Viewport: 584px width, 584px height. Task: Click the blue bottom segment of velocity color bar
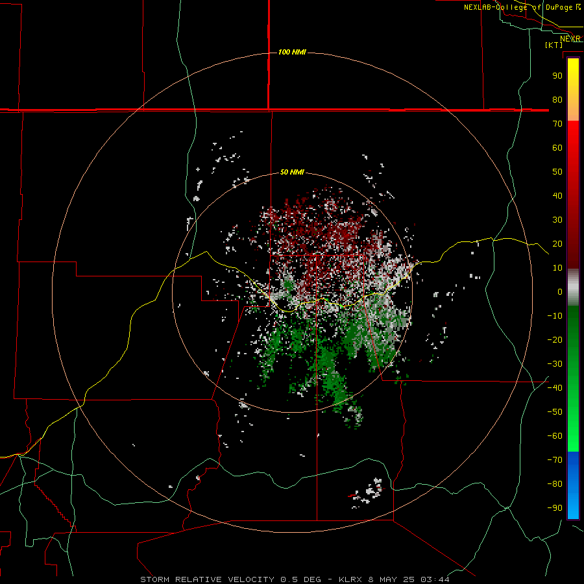[573, 485]
